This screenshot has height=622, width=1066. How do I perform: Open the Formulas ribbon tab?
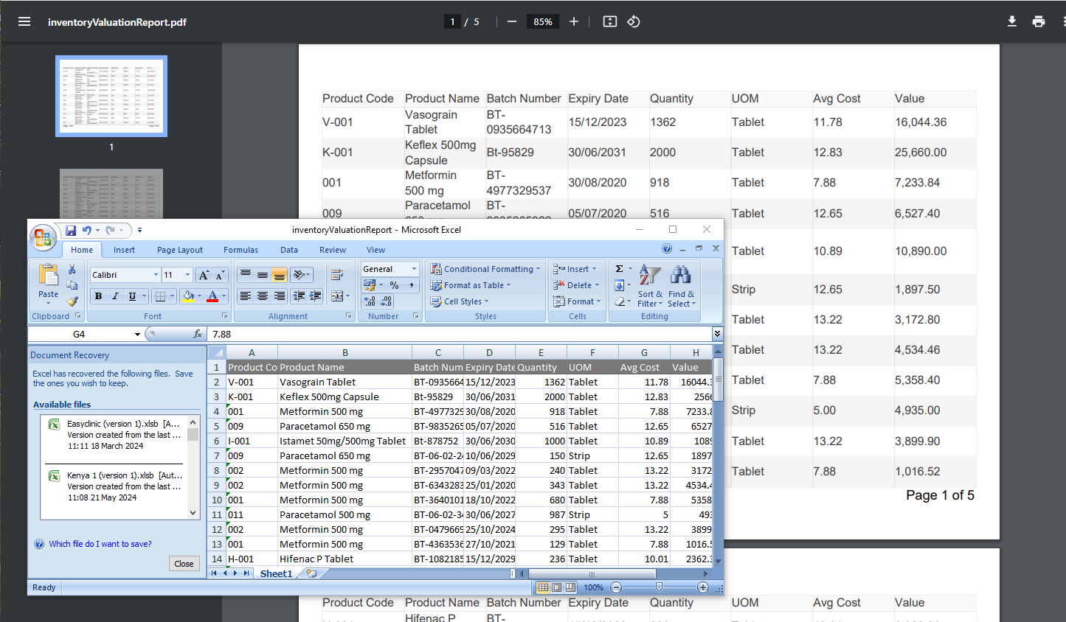(x=240, y=250)
